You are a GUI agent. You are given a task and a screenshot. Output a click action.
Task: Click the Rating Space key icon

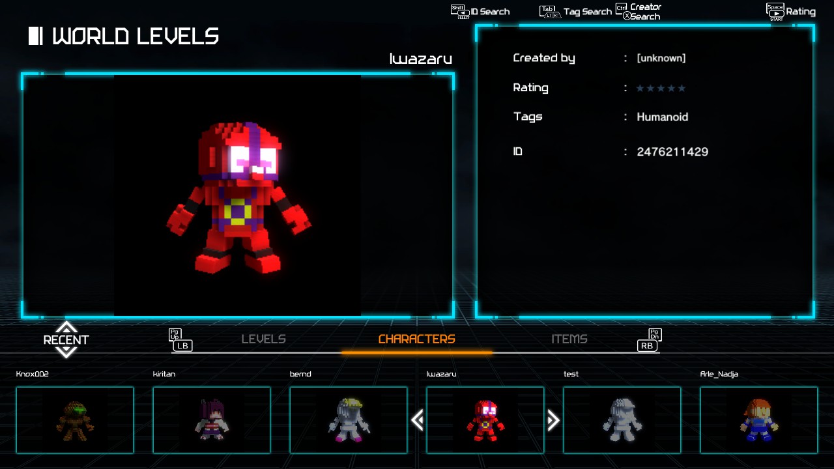click(x=775, y=12)
